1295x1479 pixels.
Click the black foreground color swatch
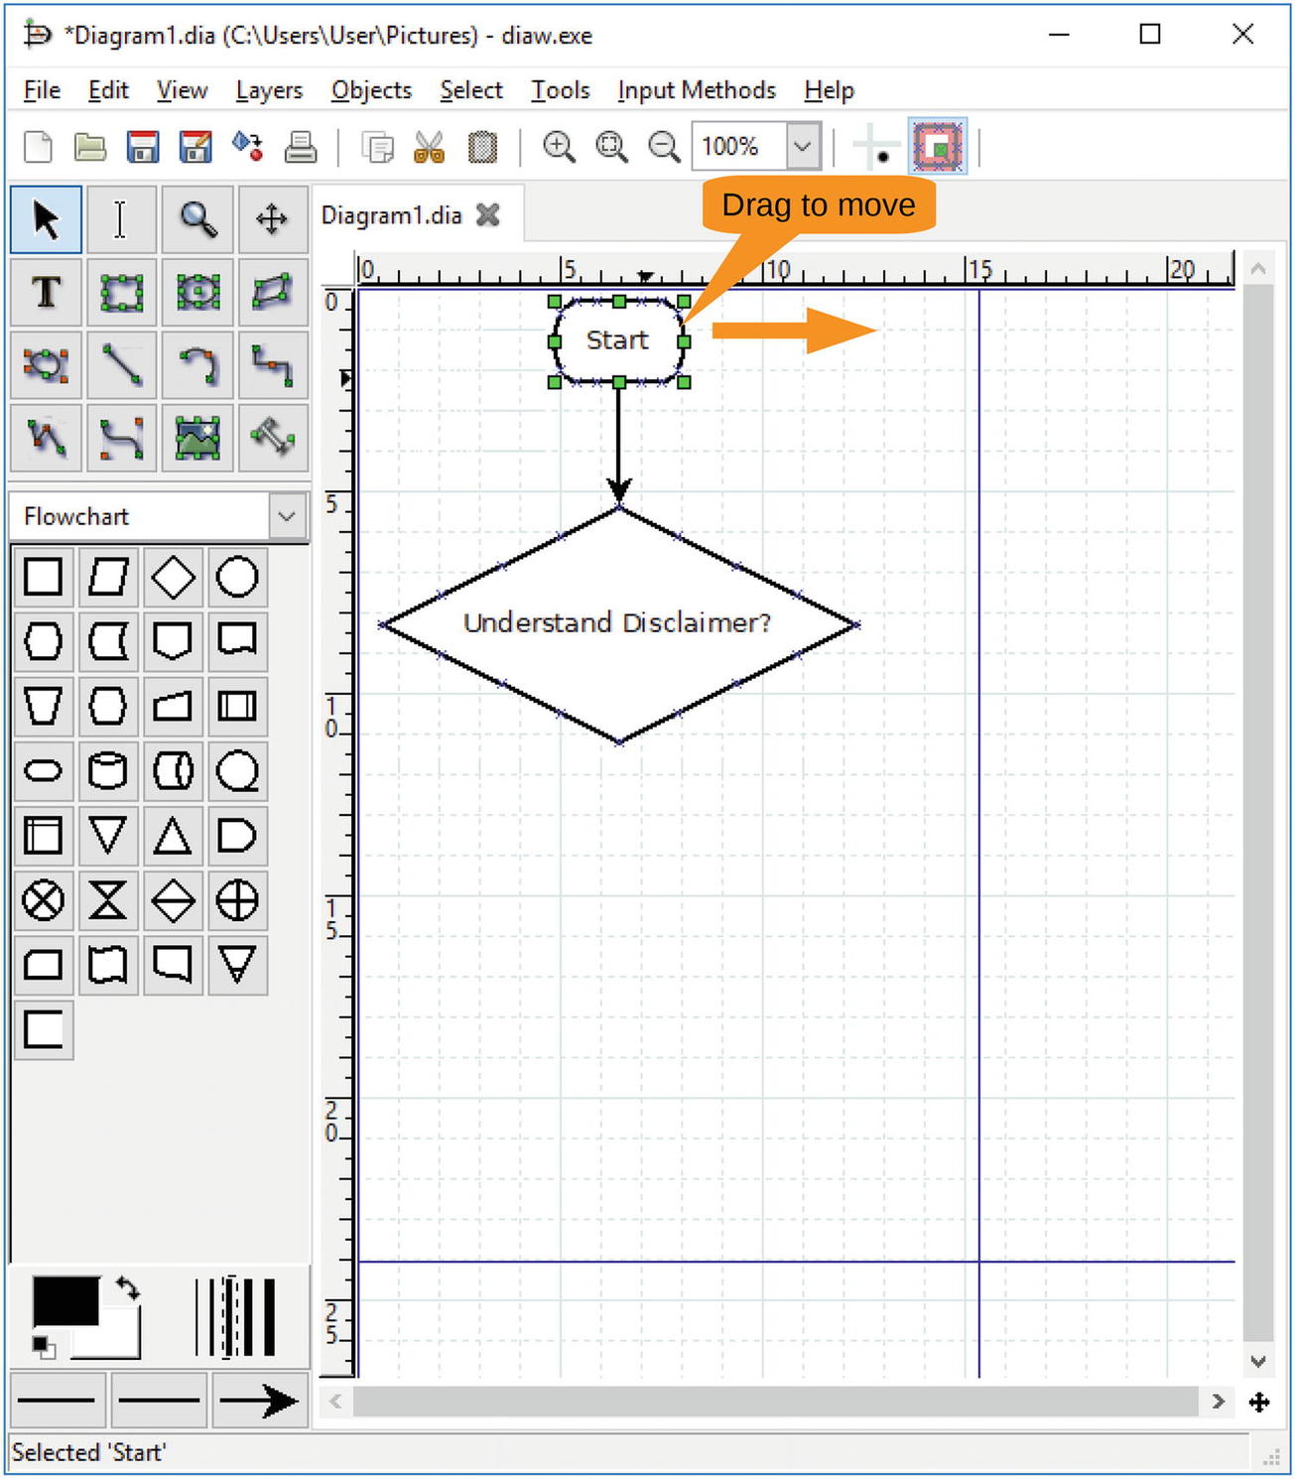click(x=65, y=1300)
